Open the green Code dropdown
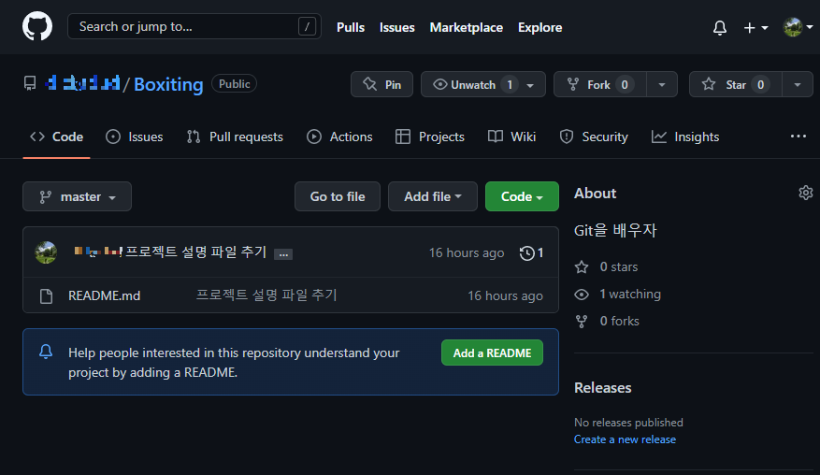This screenshot has height=475, width=820. tap(522, 196)
